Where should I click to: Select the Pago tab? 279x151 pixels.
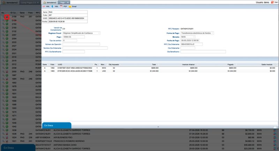tap(64, 2)
